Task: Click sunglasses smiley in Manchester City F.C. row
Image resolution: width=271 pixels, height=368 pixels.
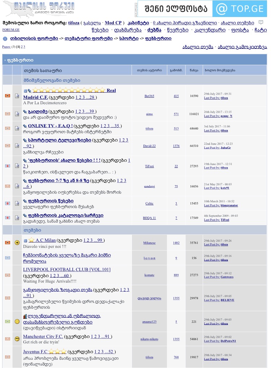Action: (x=17, y=339)
